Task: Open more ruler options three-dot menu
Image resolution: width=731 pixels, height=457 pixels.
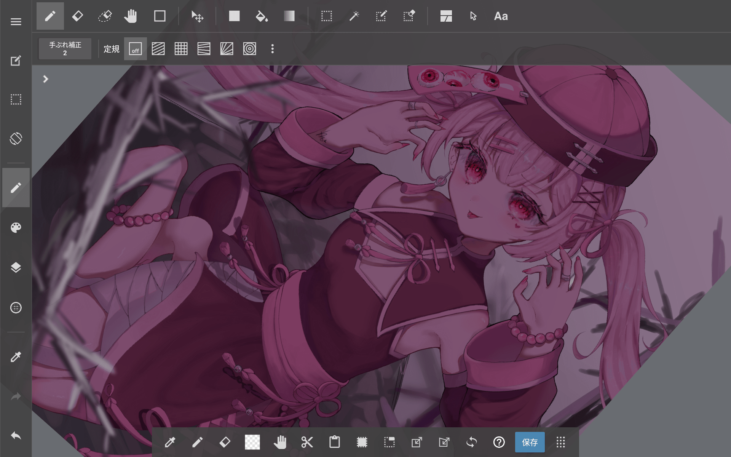Action: point(272,49)
